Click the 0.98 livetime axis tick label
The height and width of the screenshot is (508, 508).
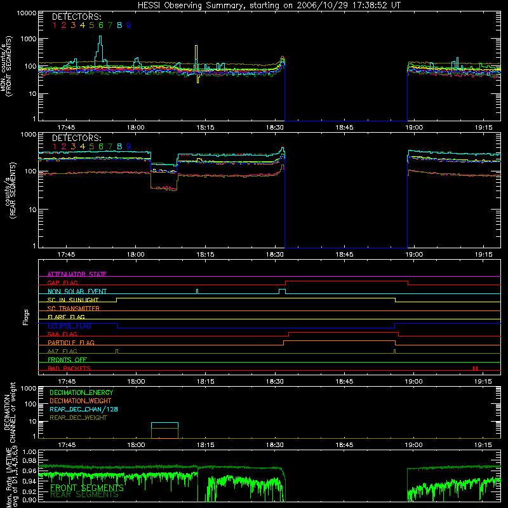point(29,460)
